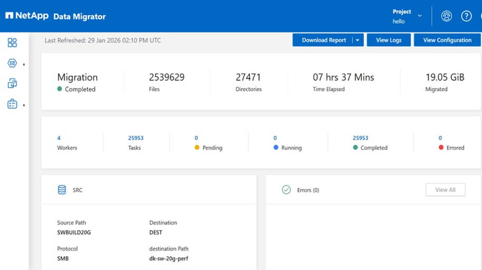Click the SRC database icon
Screen dimensions: 482x270
click(x=62, y=189)
